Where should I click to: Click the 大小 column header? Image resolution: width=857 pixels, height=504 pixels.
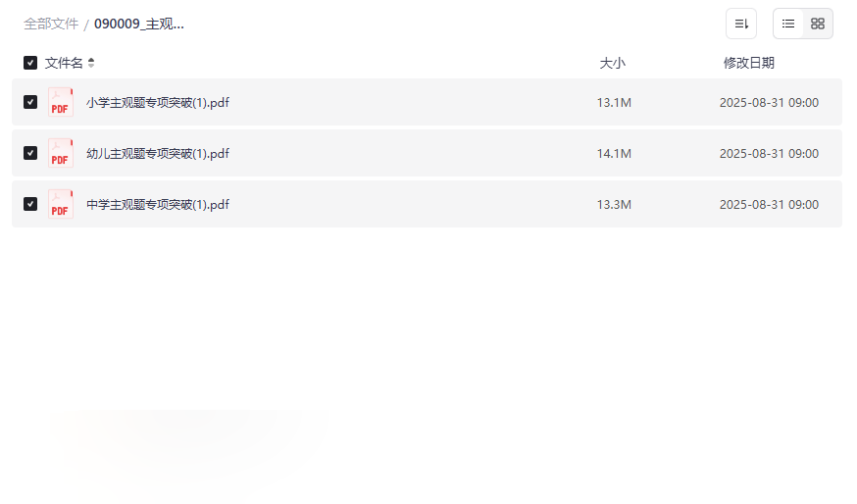(612, 63)
